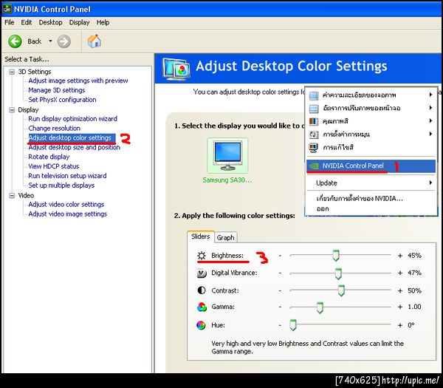Image resolution: width=443 pixels, height=388 pixels.
Task: Click the Contrast half-circle icon
Action: (202, 290)
